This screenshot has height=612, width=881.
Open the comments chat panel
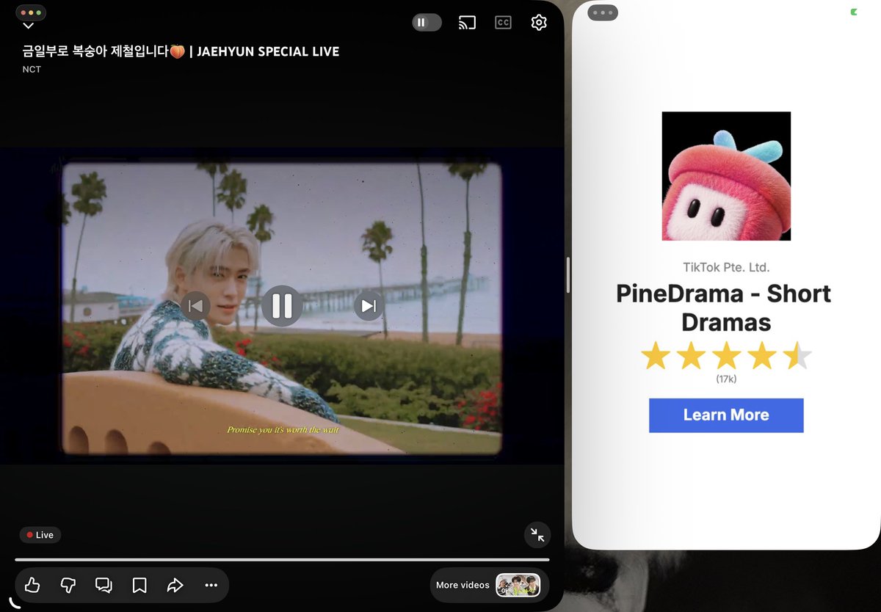(x=104, y=585)
